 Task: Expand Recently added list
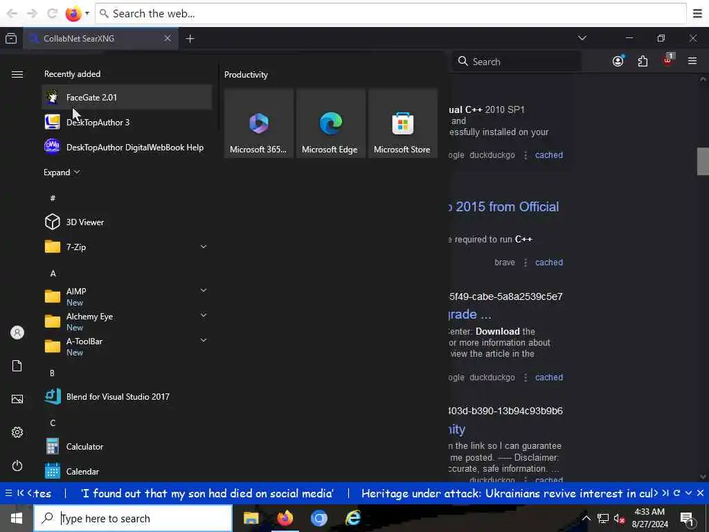pyautogui.click(x=62, y=172)
